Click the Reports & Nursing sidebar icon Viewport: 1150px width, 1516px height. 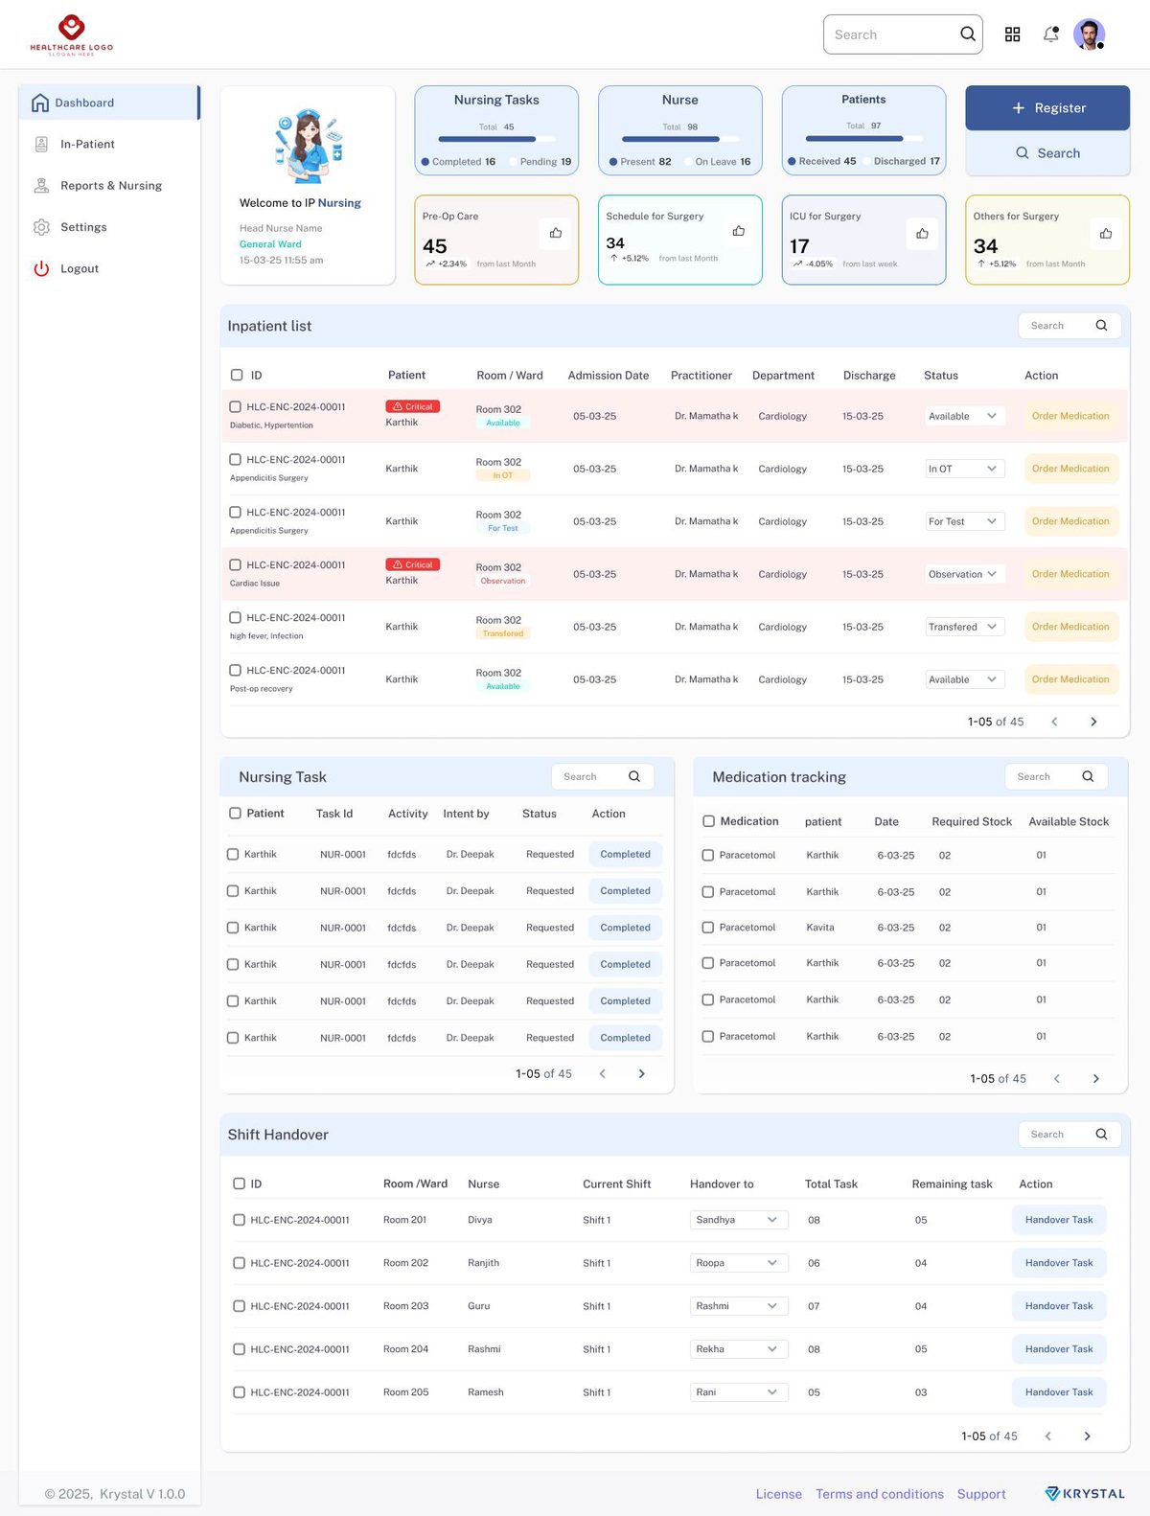click(x=41, y=185)
